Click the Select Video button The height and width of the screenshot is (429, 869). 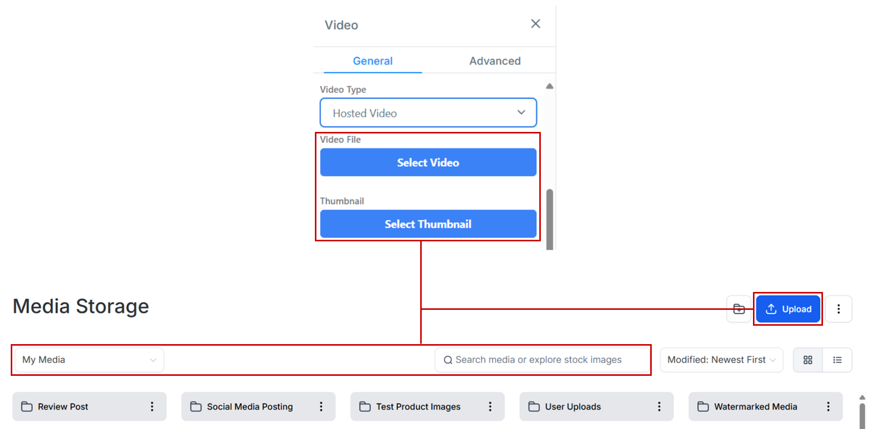pyautogui.click(x=428, y=163)
